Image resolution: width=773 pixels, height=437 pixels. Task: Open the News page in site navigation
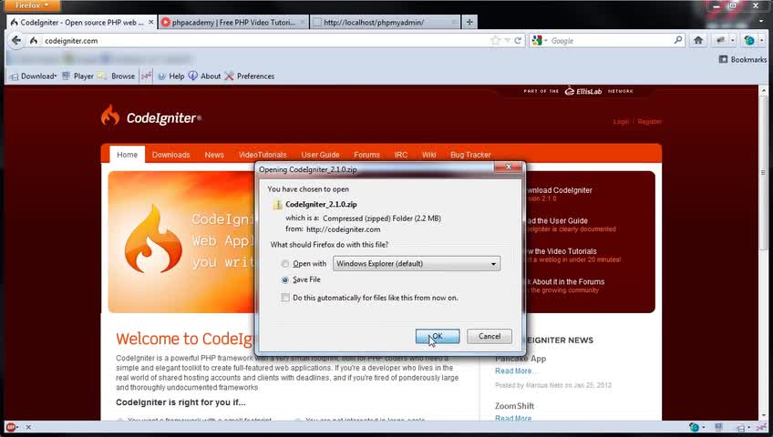(x=214, y=155)
